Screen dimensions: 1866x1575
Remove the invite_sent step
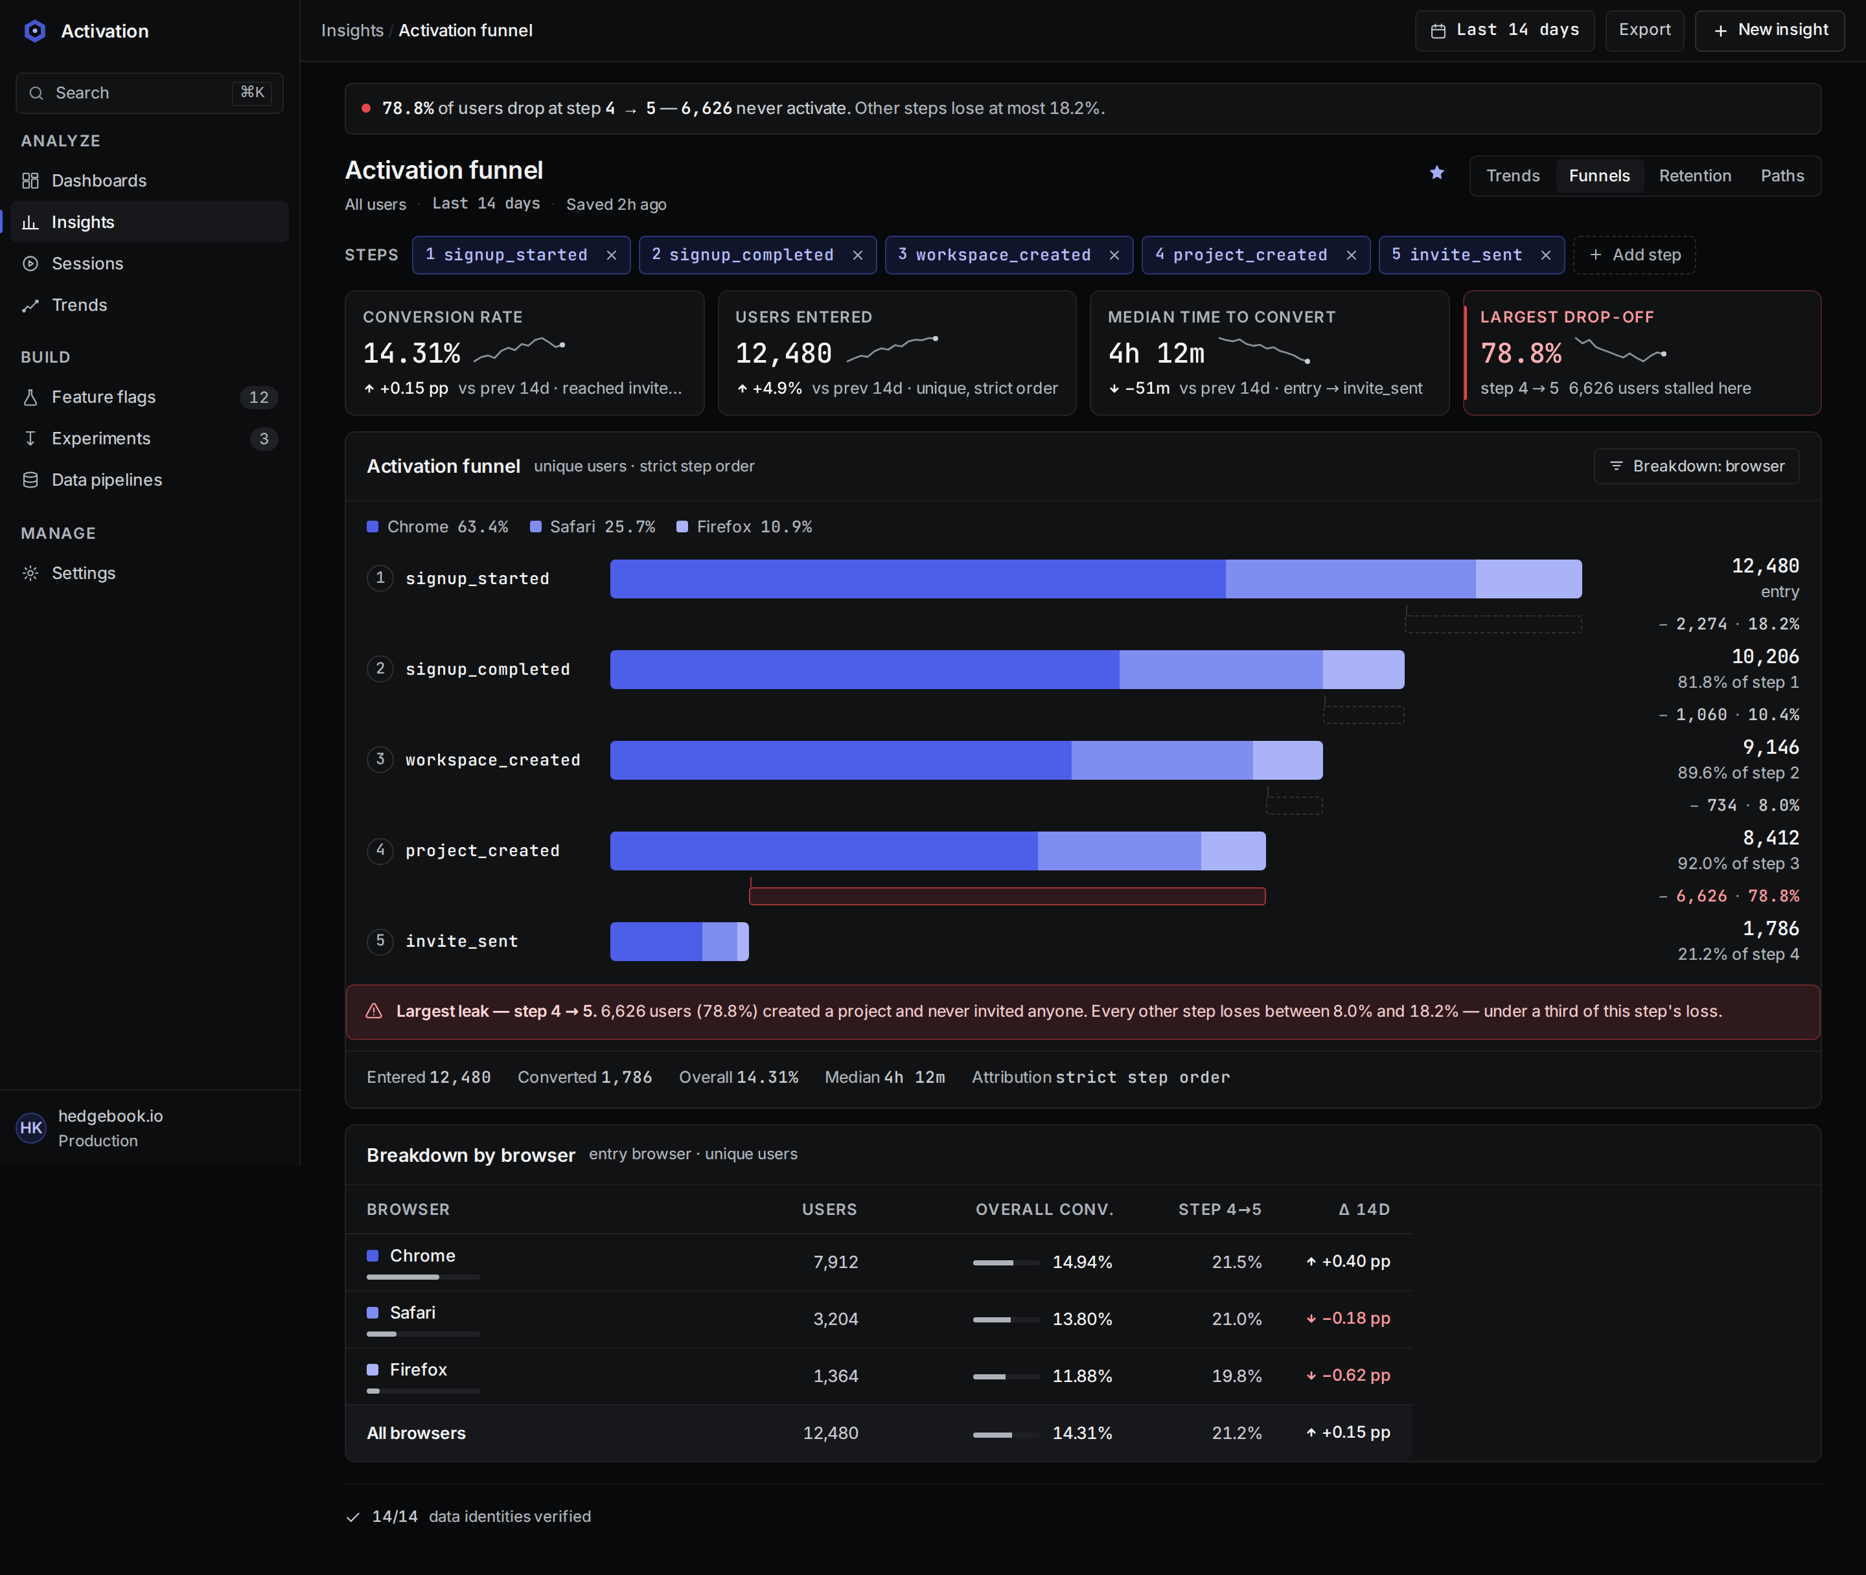coord(1545,255)
